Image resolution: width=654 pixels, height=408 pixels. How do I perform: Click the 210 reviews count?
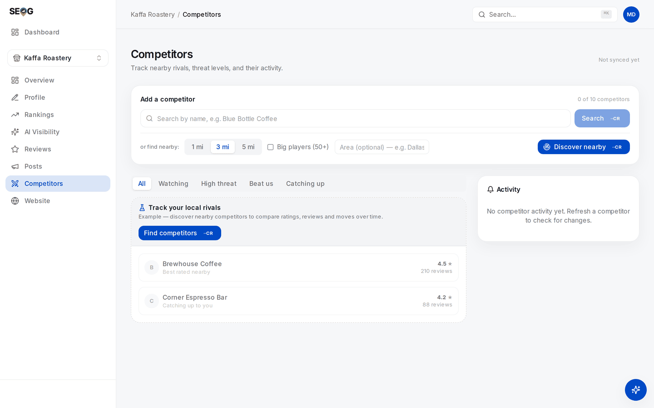436,271
